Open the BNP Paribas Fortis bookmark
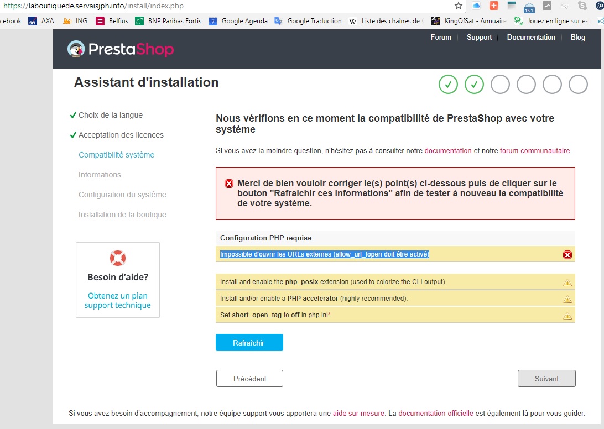 pos(168,21)
